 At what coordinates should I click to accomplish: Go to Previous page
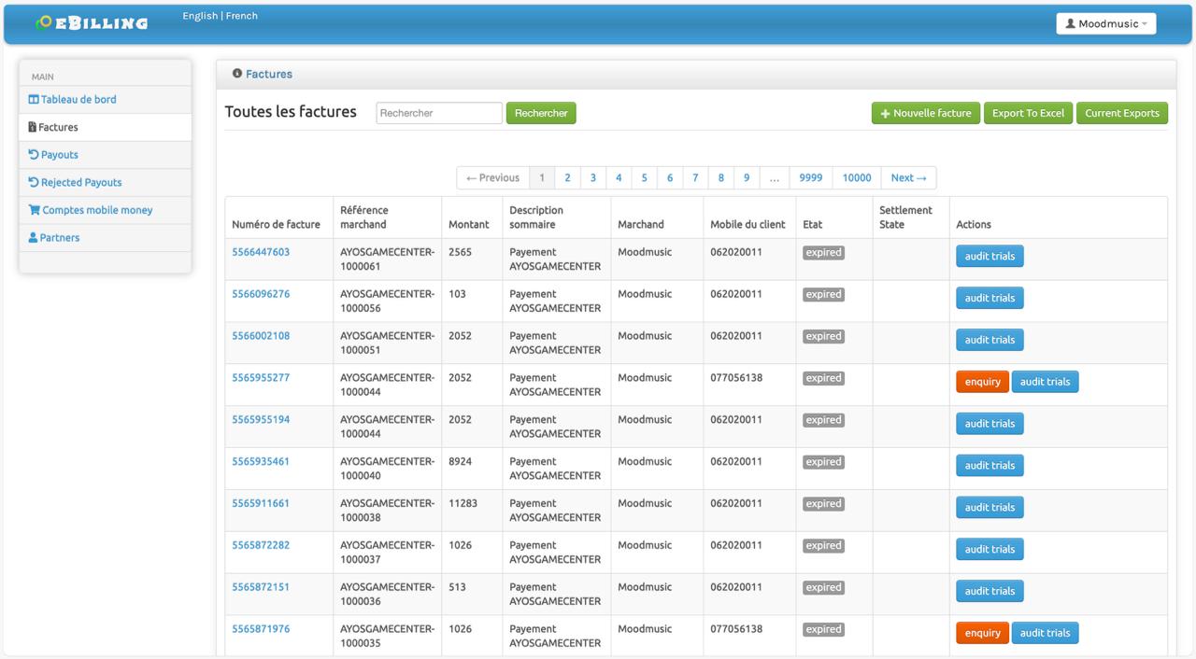[x=492, y=178]
